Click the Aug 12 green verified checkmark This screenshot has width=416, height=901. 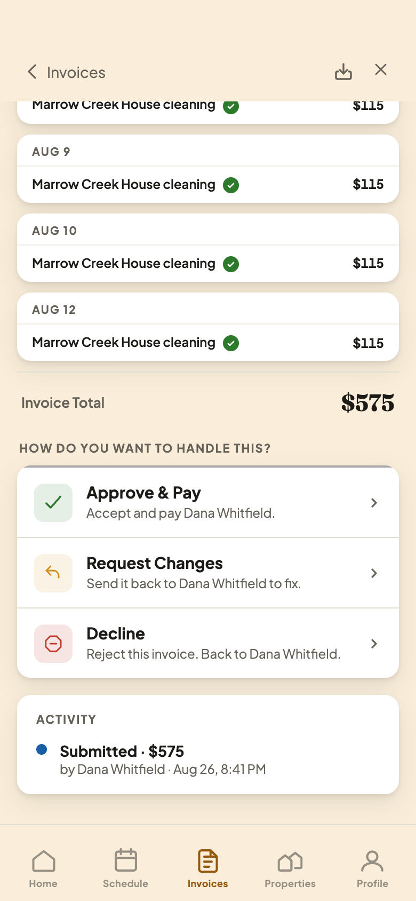(x=231, y=343)
